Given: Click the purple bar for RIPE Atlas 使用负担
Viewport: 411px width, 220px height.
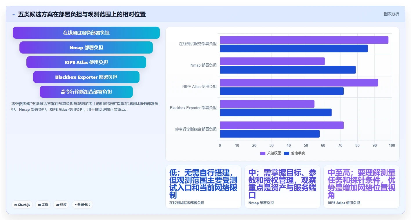Looking at the screenshot, I should [x=299, y=82].
